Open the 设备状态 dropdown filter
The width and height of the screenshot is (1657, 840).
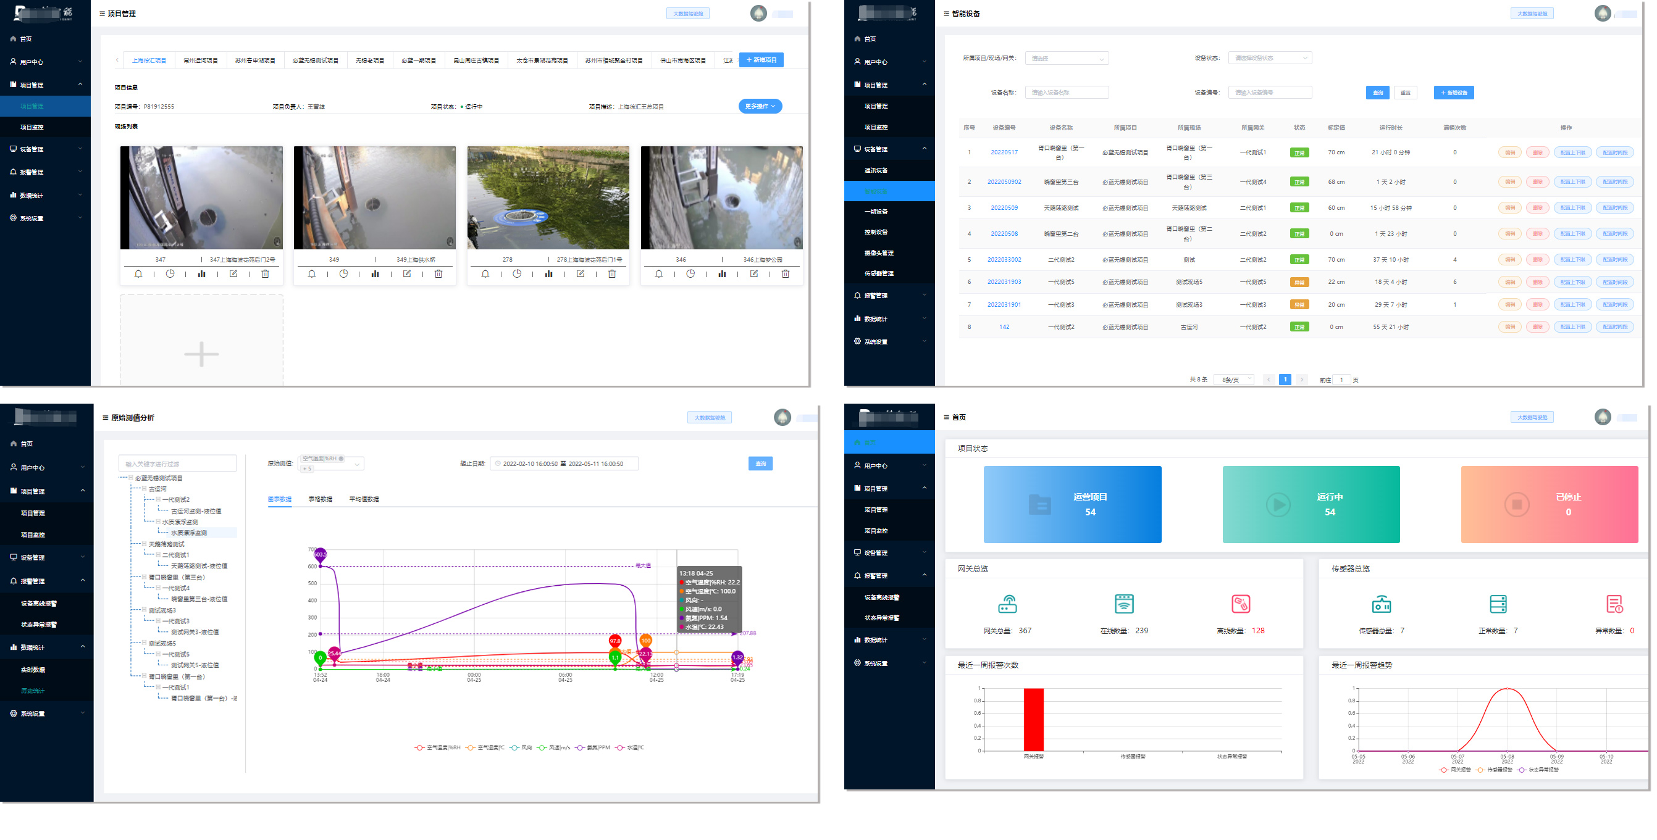(1269, 58)
